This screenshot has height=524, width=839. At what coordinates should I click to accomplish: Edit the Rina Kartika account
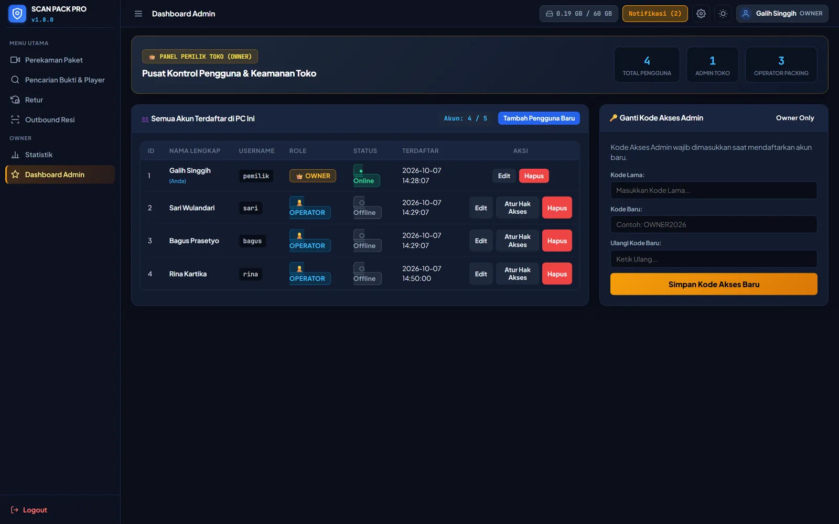(x=481, y=274)
